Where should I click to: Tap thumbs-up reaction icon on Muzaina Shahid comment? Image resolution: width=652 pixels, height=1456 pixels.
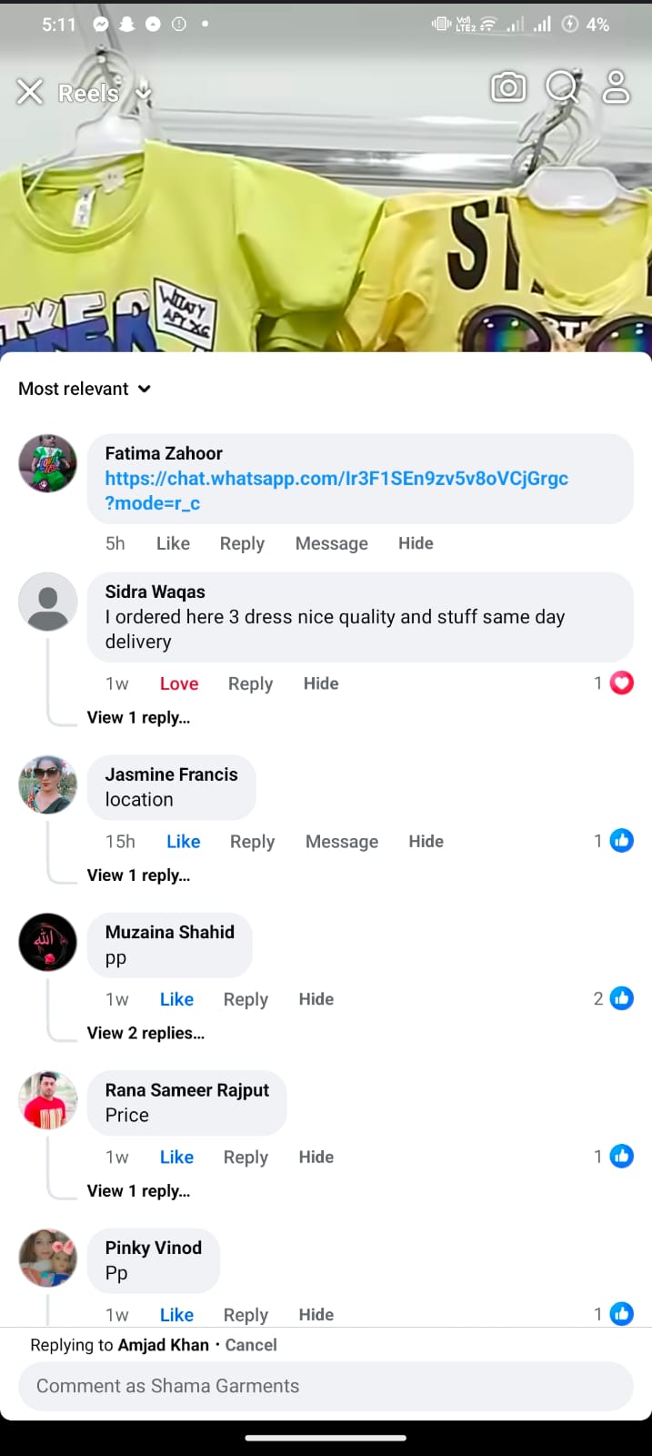click(622, 998)
